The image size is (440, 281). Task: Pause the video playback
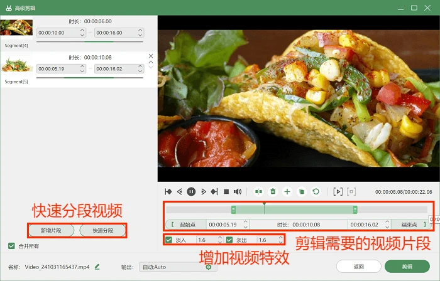[x=191, y=192]
